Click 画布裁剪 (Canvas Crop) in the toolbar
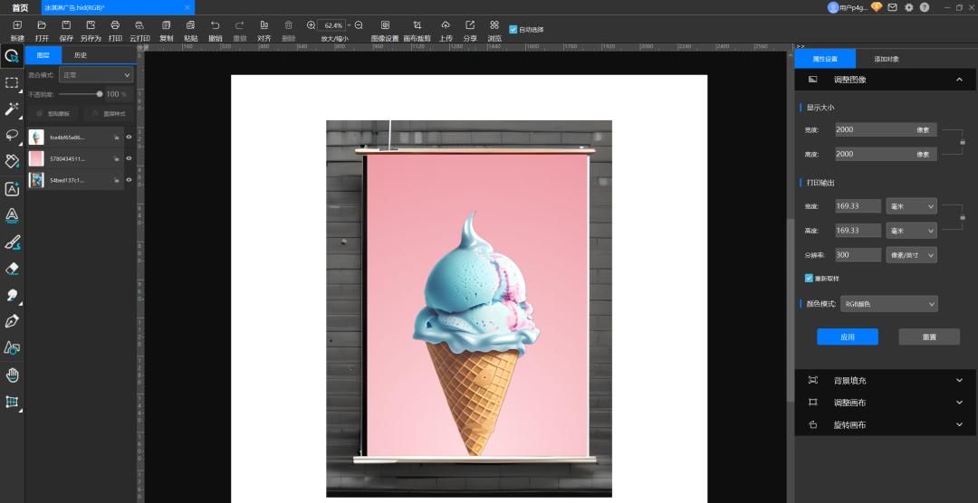This screenshot has height=503, width=978. 417,31
